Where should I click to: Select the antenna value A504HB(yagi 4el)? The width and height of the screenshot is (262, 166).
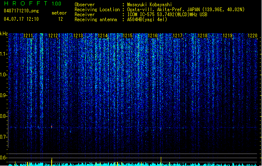[147, 20]
